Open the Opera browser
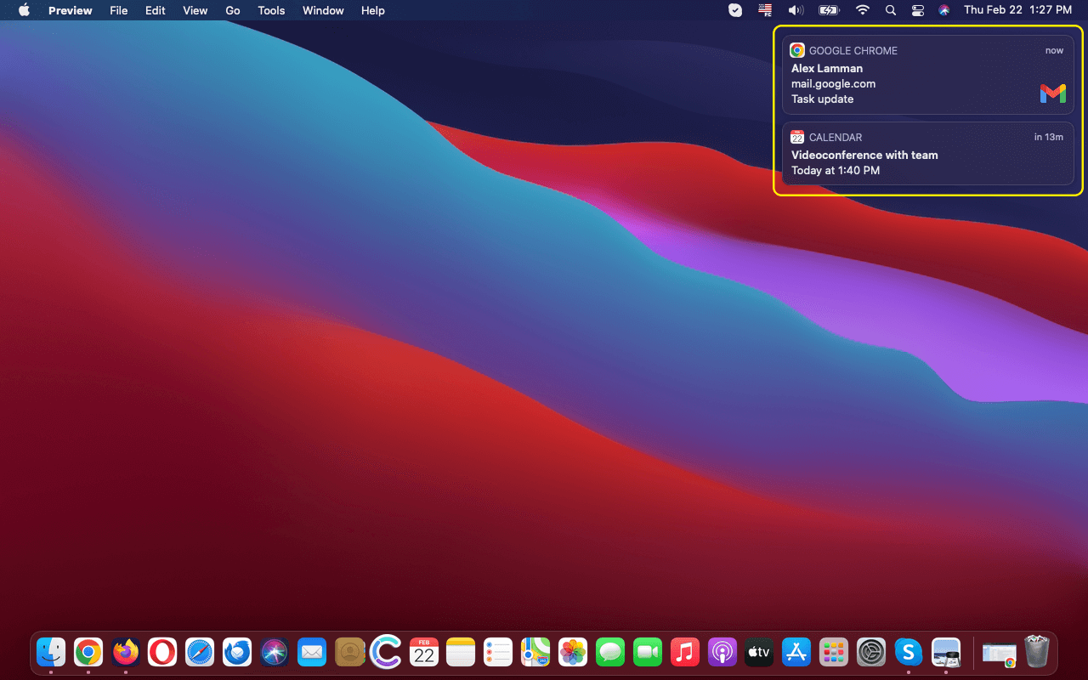This screenshot has width=1088, height=680. pyautogui.click(x=162, y=652)
